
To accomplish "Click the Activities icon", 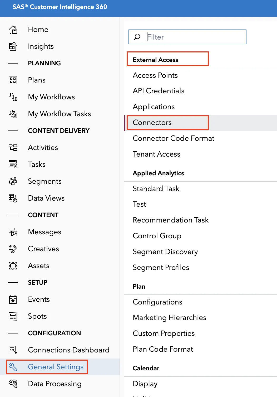I will (x=13, y=148).
